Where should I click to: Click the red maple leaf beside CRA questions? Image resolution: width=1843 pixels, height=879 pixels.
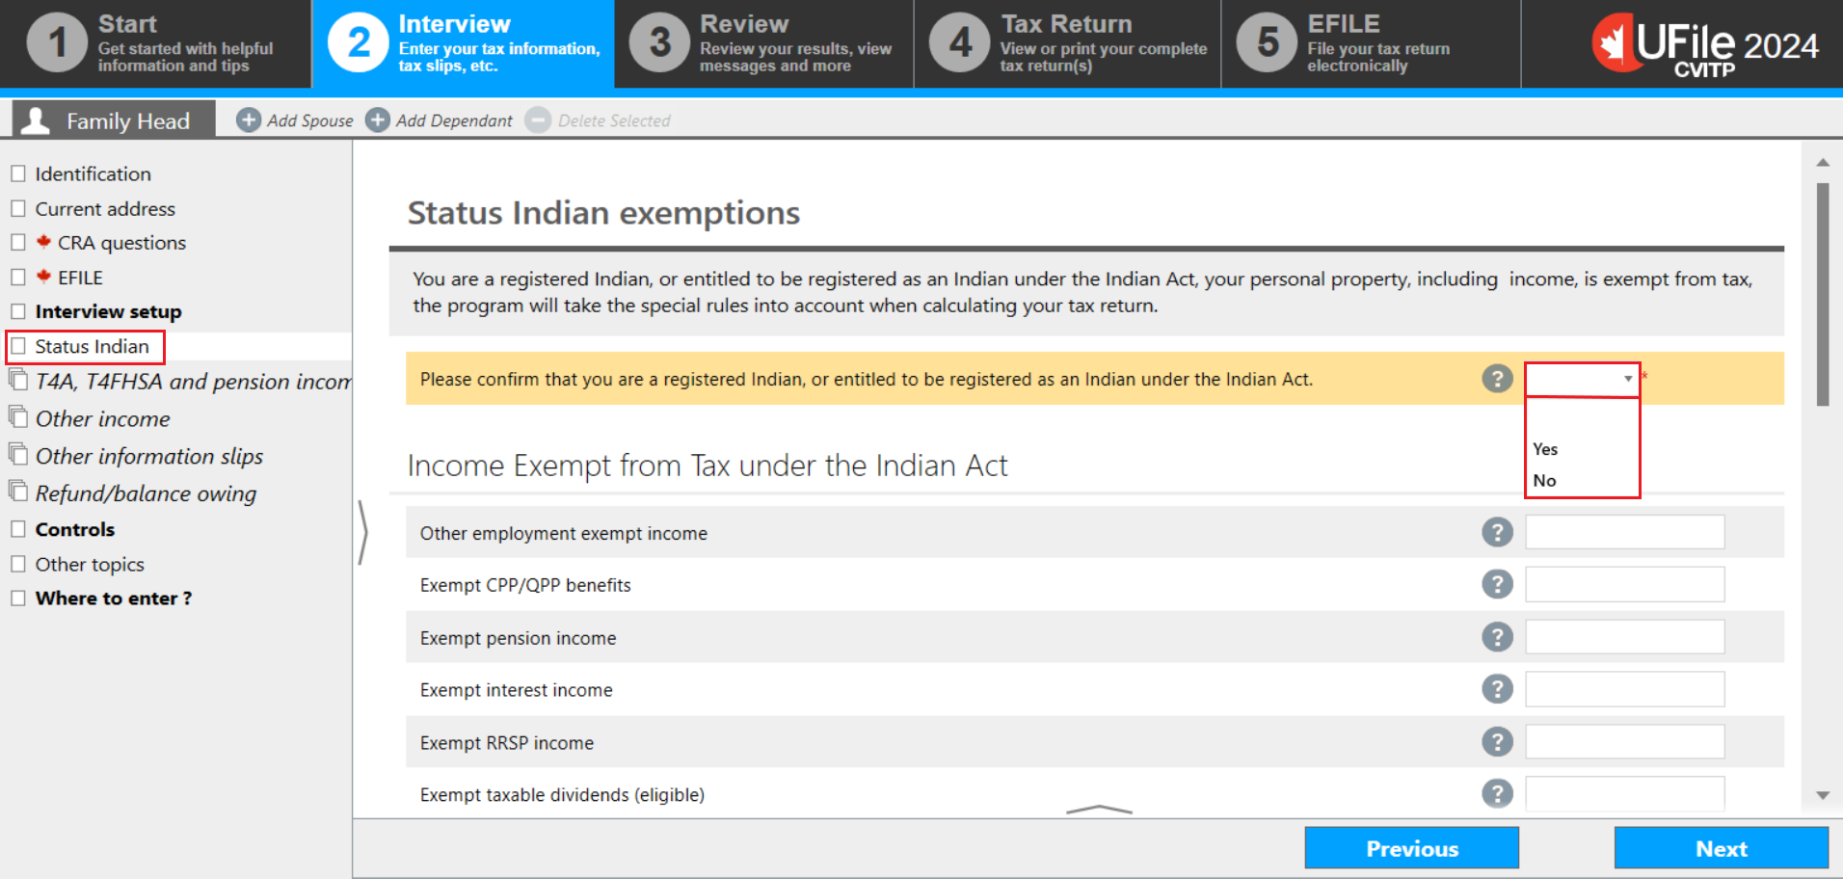click(43, 242)
